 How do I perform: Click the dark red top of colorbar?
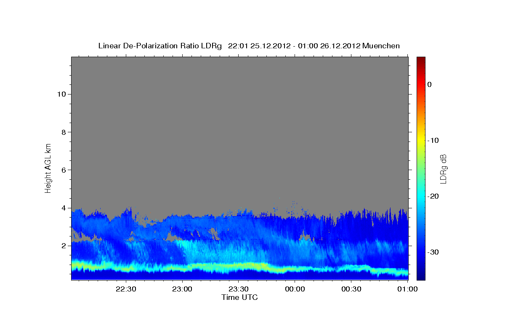click(x=421, y=60)
